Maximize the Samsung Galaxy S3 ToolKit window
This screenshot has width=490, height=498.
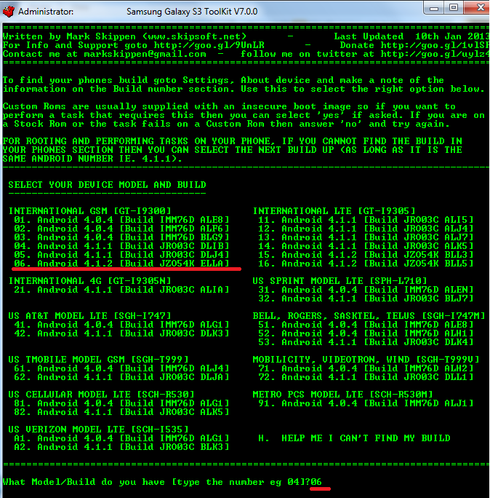454,7
